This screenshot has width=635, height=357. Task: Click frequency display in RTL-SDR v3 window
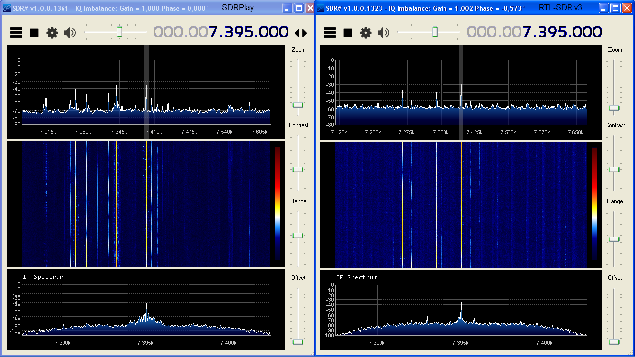(x=534, y=32)
